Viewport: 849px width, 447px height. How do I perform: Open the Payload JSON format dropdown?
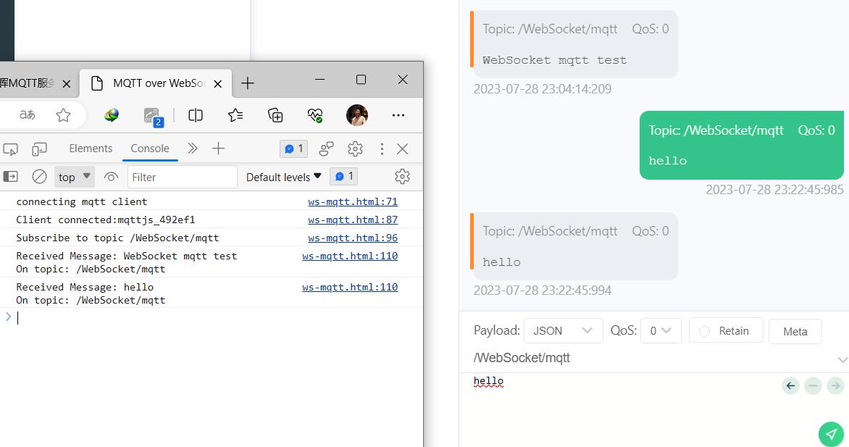point(563,331)
